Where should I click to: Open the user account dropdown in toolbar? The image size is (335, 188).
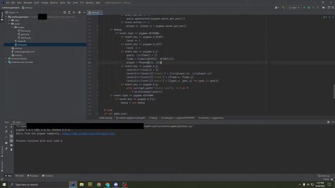coord(277,7)
